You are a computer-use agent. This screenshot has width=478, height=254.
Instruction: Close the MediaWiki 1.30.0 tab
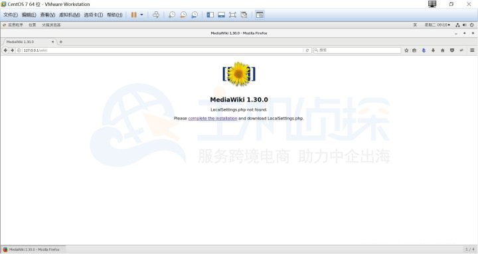tap(52, 42)
